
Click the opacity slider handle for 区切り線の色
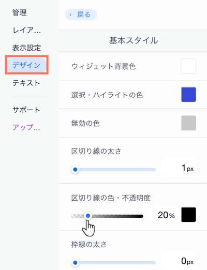click(88, 216)
